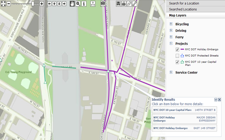Open EAST 149 STREET embargo result
The height and width of the screenshot is (140, 225).
(184, 128)
